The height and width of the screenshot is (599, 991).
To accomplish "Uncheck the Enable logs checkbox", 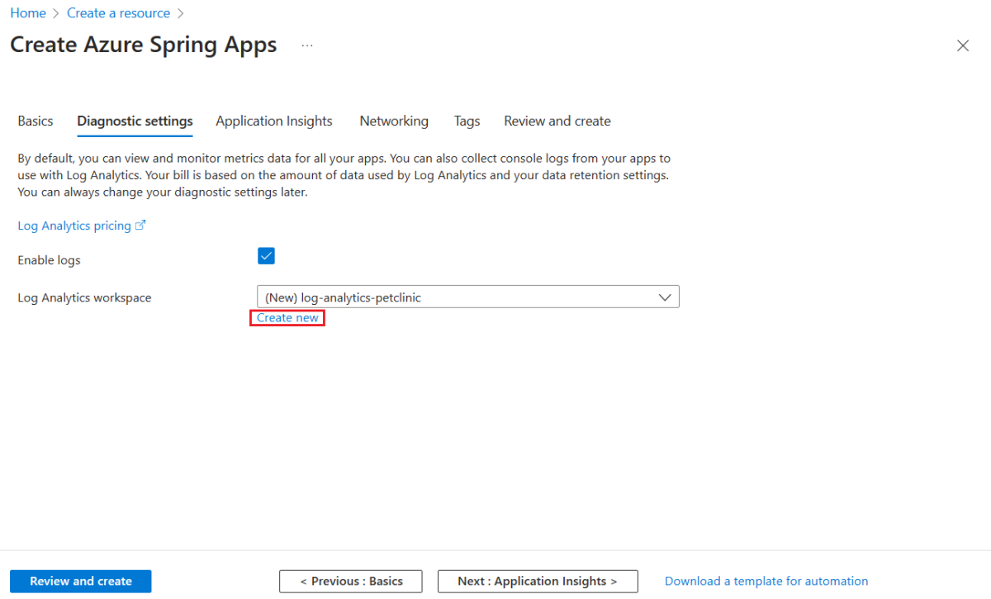I will (x=266, y=256).
